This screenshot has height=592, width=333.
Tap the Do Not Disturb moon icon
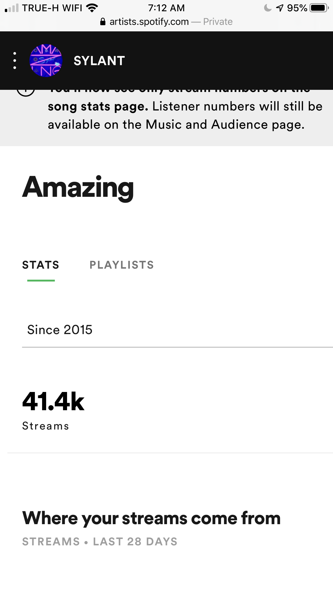[268, 8]
